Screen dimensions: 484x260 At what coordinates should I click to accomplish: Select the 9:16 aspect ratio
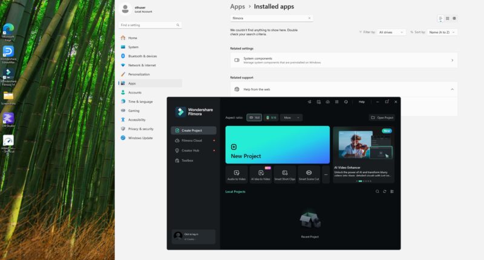pos(271,118)
